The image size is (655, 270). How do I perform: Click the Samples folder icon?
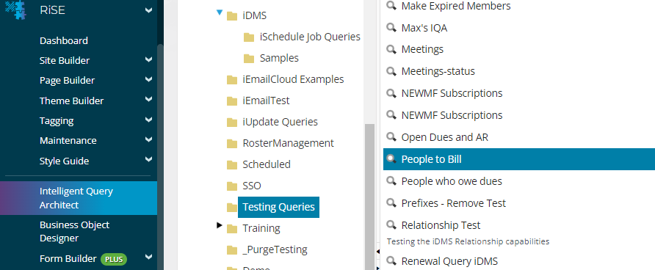coord(249,58)
